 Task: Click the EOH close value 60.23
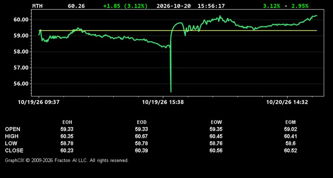pos(67,150)
